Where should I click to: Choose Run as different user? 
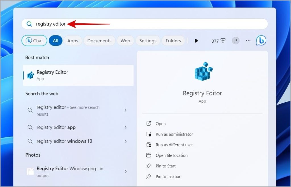click(x=202, y=145)
